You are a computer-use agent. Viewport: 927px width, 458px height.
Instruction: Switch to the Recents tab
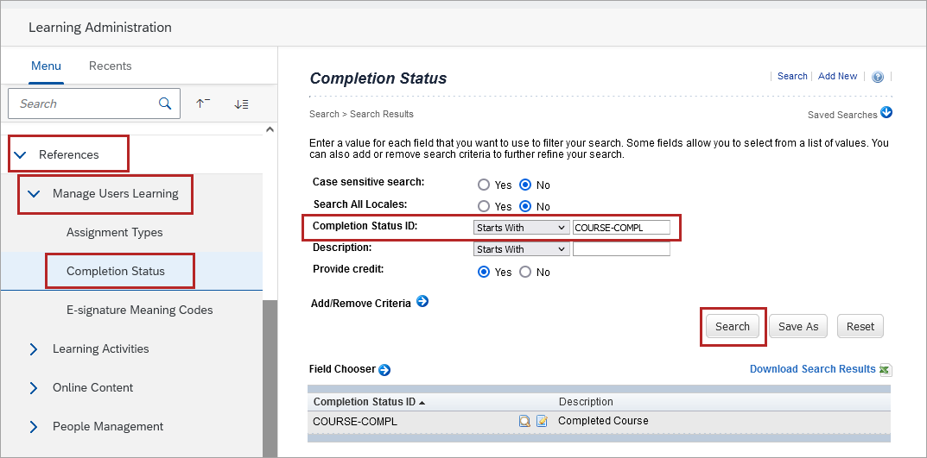[x=111, y=66]
